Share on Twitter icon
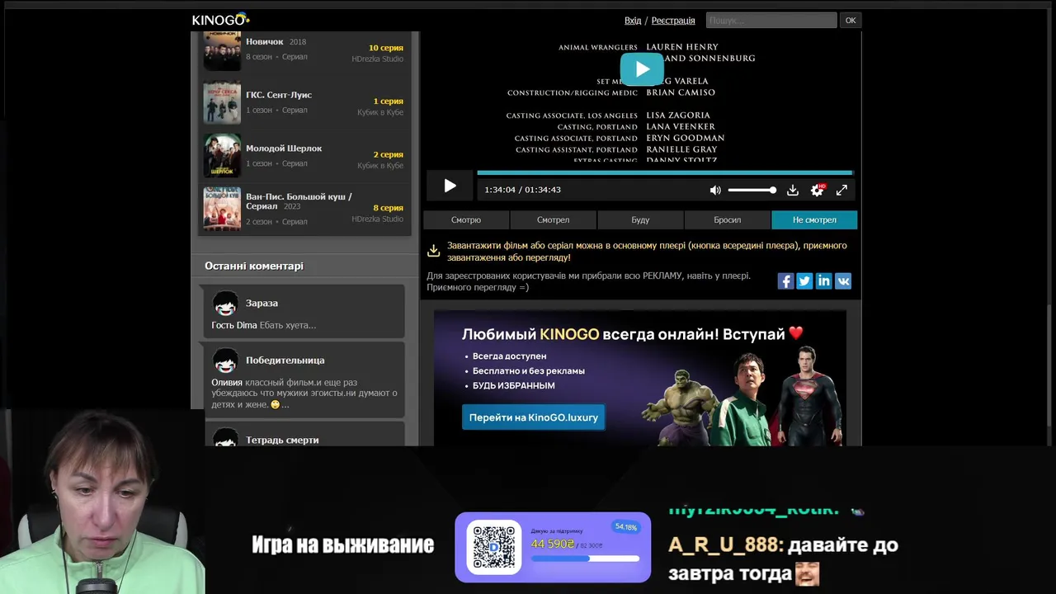The height and width of the screenshot is (594, 1056). [x=804, y=281]
